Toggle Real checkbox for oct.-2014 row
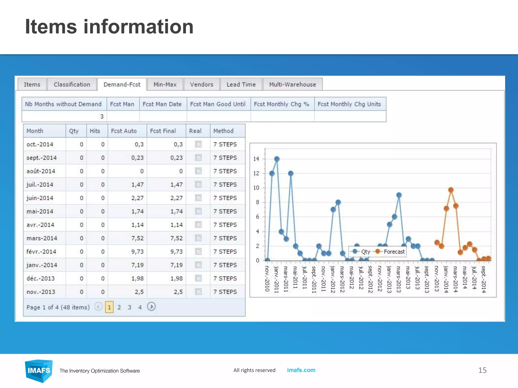 tap(198, 144)
